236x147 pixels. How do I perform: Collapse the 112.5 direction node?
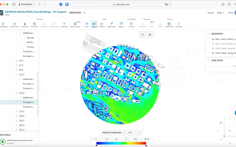pos(17,75)
